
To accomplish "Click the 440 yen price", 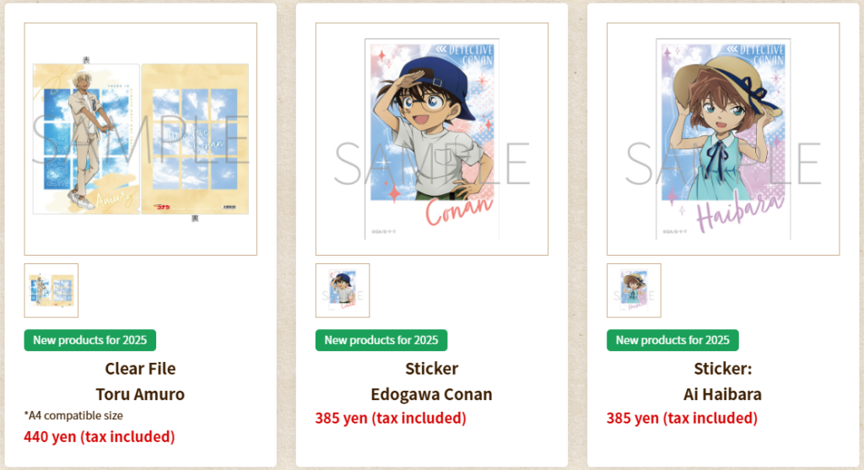I will coord(100,436).
